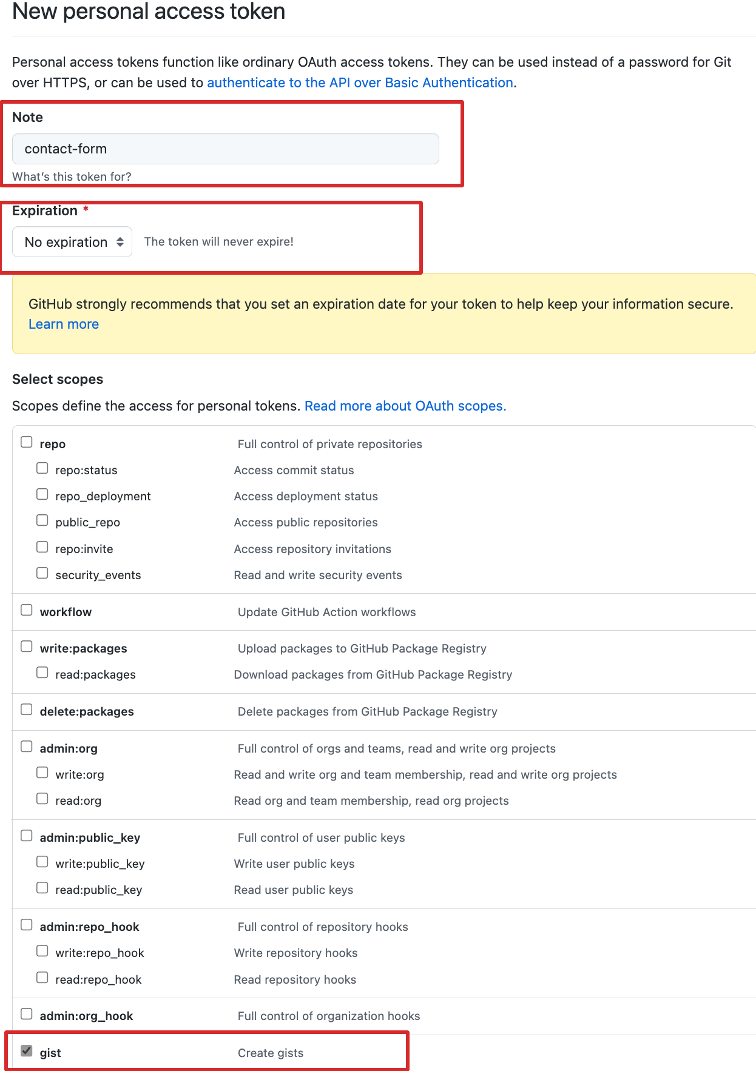The image size is (756, 1071).
Task: Uncheck the gist scope checkbox
Action: [27, 1051]
